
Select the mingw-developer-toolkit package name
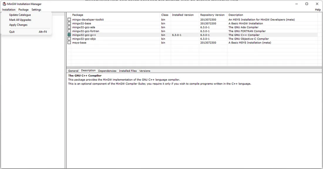point(88,20)
